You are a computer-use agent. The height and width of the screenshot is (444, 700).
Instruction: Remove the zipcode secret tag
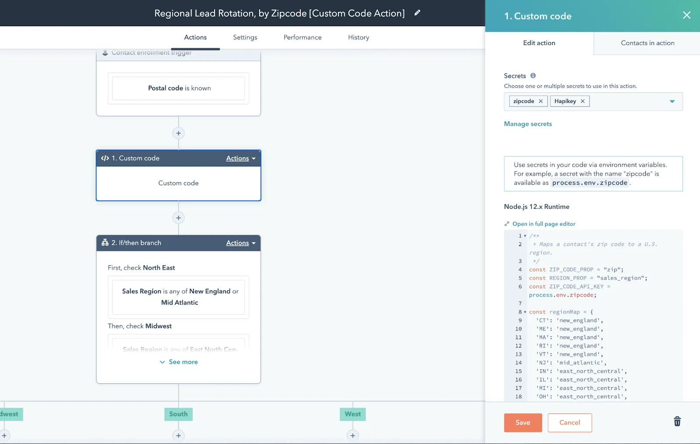click(541, 101)
